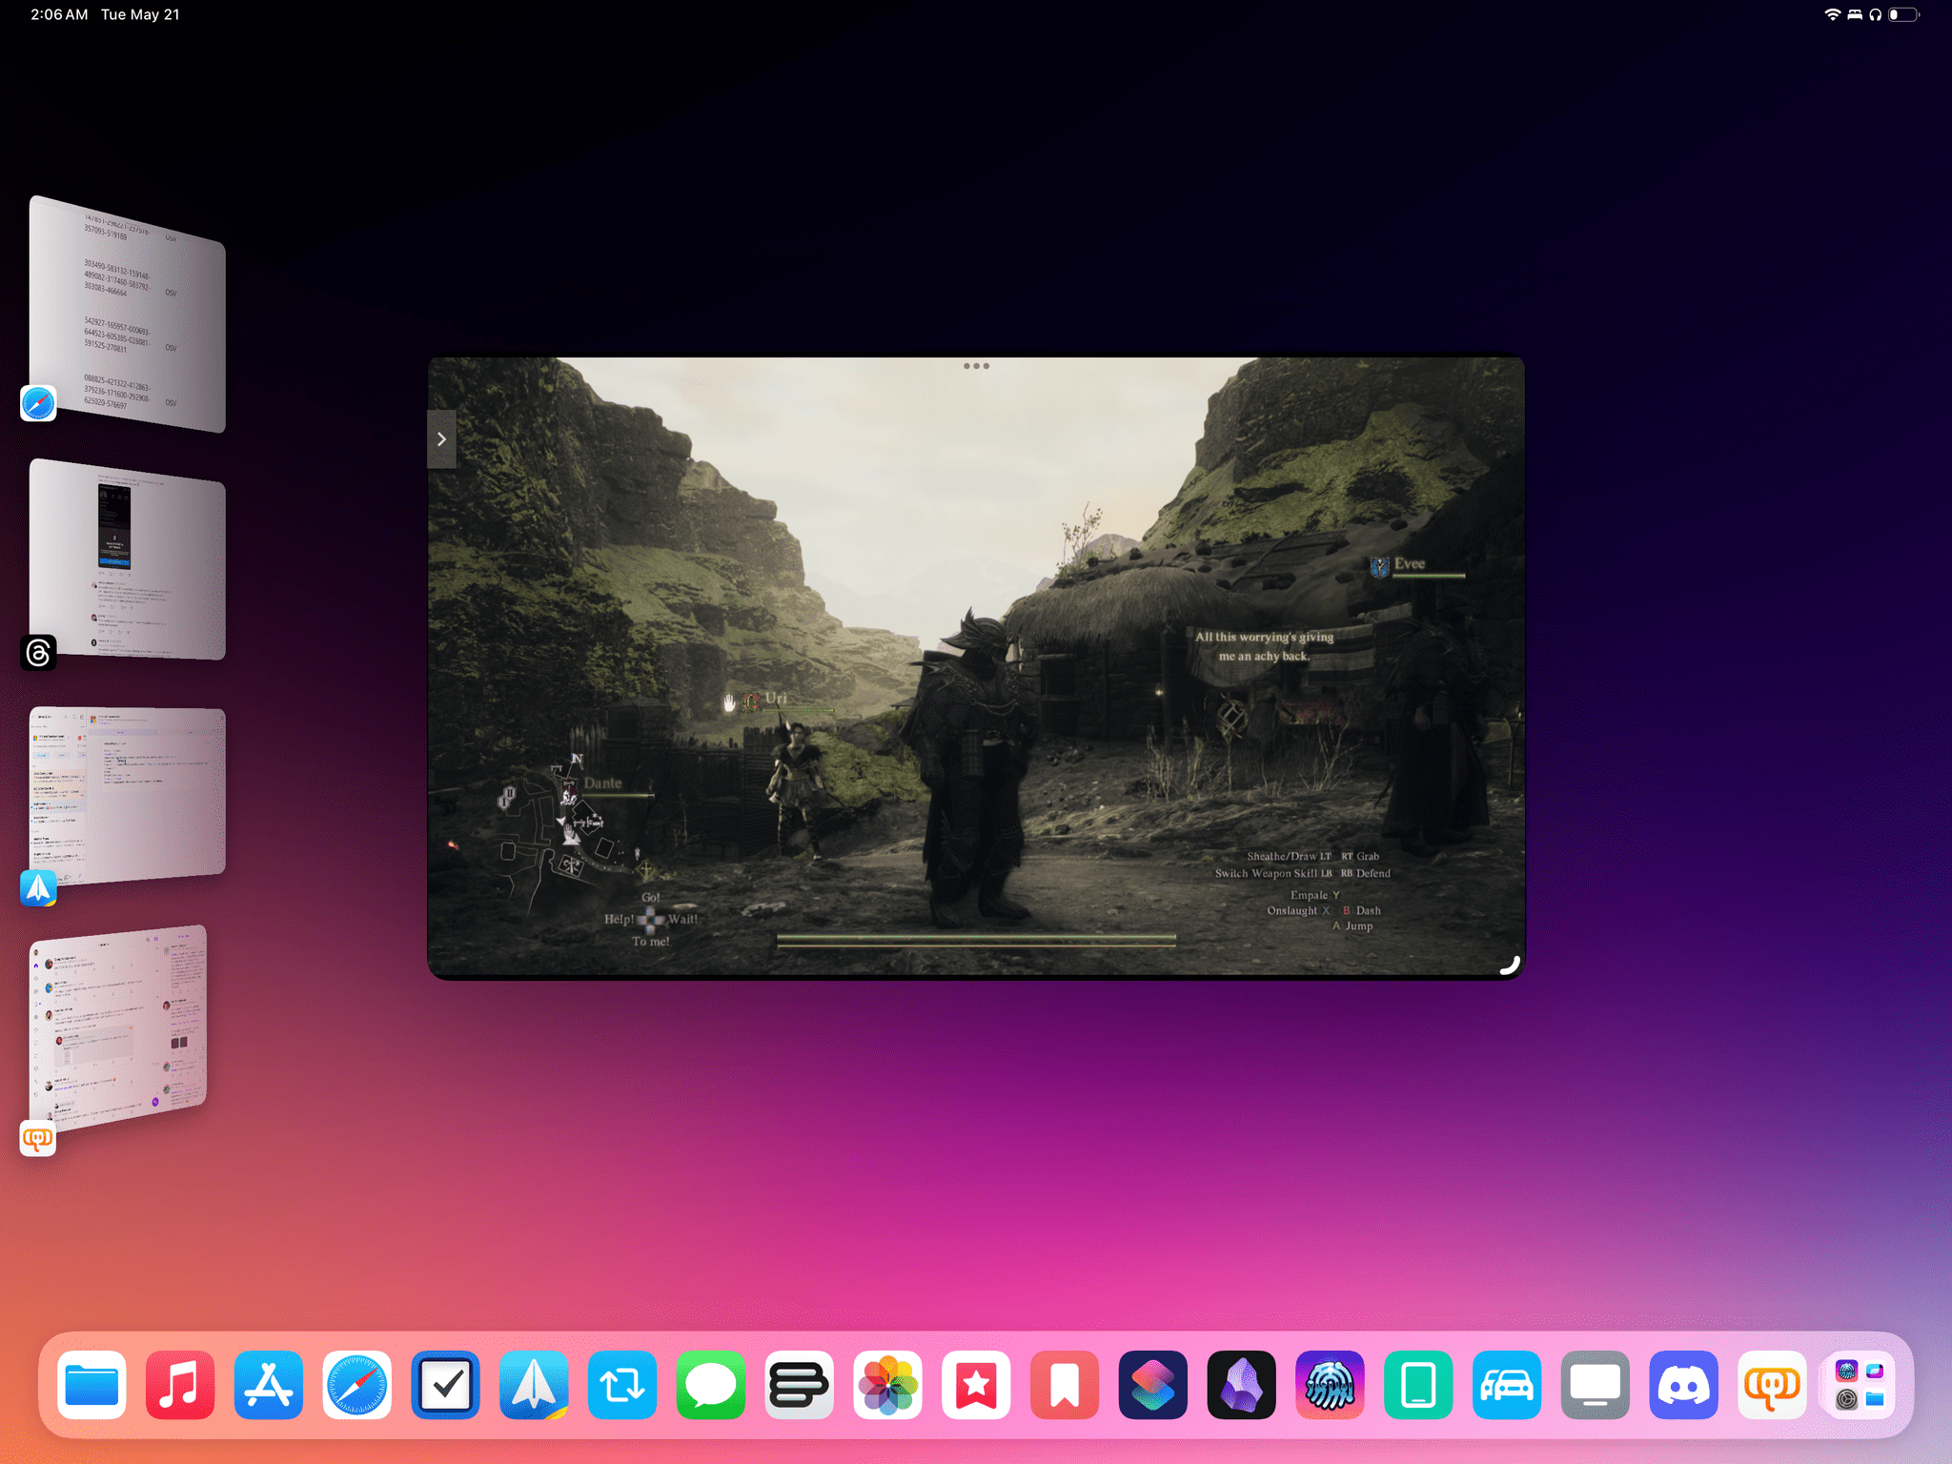
Task: Open the red star bookmark app
Action: [976, 1385]
